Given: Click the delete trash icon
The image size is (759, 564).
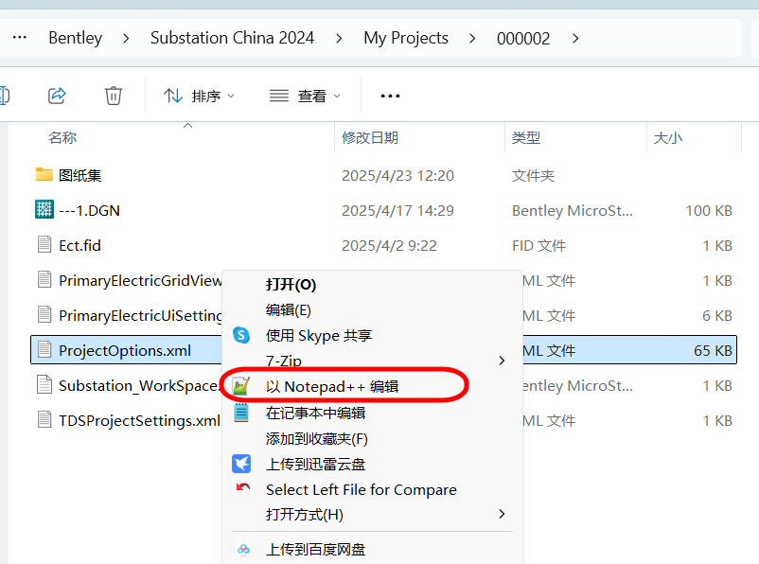Looking at the screenshot, I should [x=114, y=96].
